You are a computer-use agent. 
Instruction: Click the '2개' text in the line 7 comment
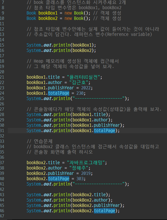(x=122, y=2)
